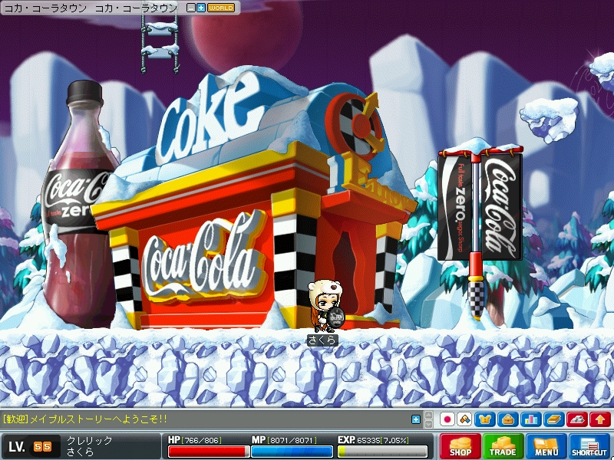Click the giant Coca-Cola Zero bottle

[80, 203]
